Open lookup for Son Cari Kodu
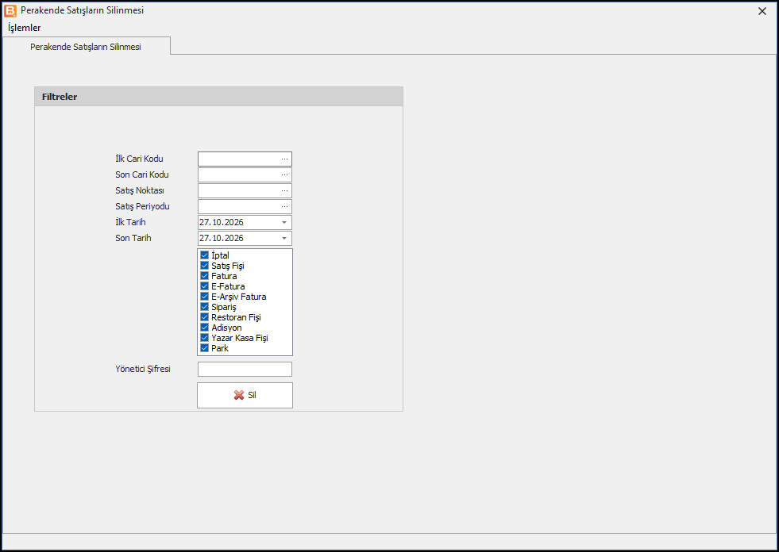This screenshot has height=552, width=779. click(x=284, y=174)
